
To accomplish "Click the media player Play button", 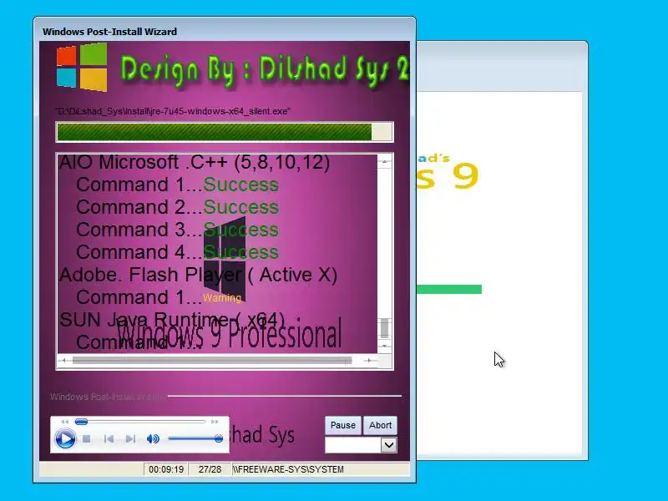I will [x=65, y=439].
